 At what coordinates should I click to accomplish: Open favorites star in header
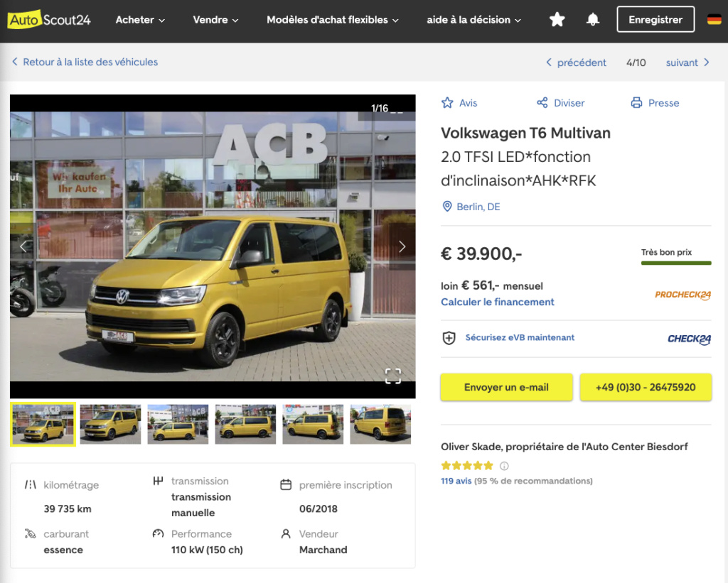(557, 19)
